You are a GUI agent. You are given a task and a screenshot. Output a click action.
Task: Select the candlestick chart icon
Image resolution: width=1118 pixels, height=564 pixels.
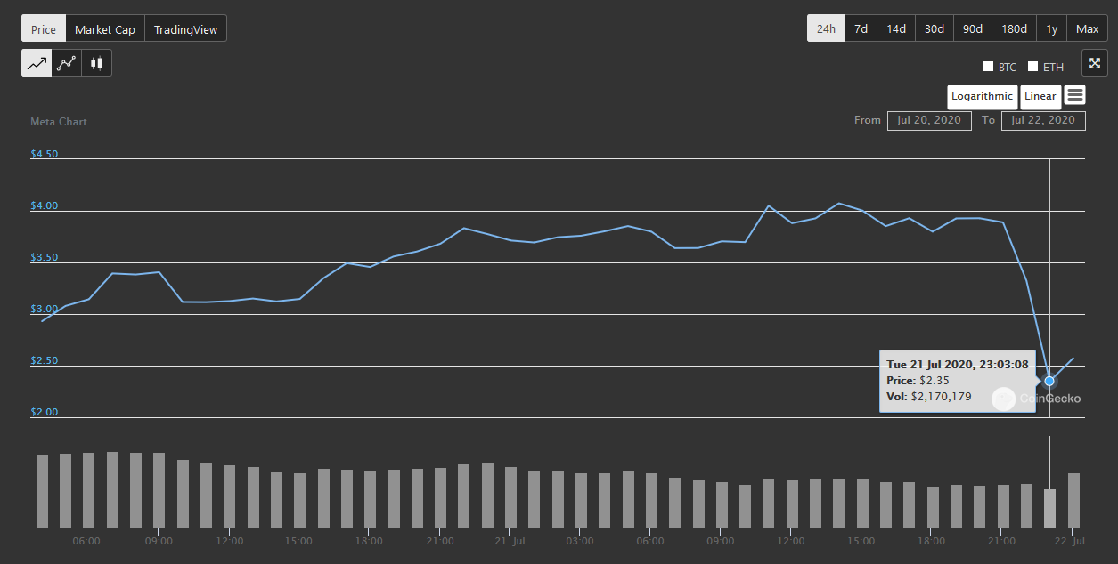[x=96, y=63]
